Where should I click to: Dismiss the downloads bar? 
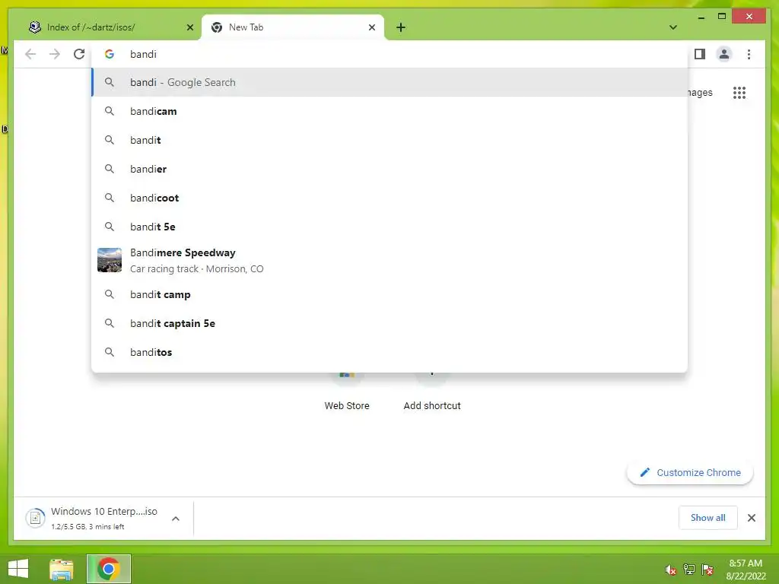coord(751,518)
